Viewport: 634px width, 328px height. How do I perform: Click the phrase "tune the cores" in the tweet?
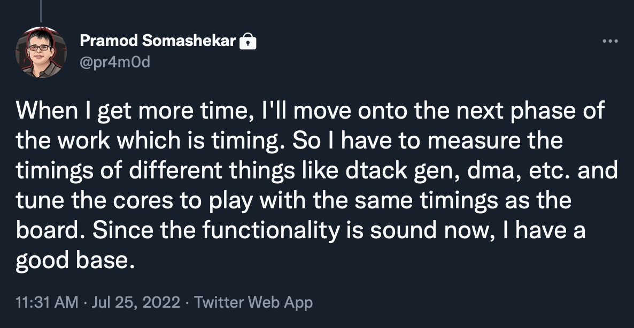[95, 200]
